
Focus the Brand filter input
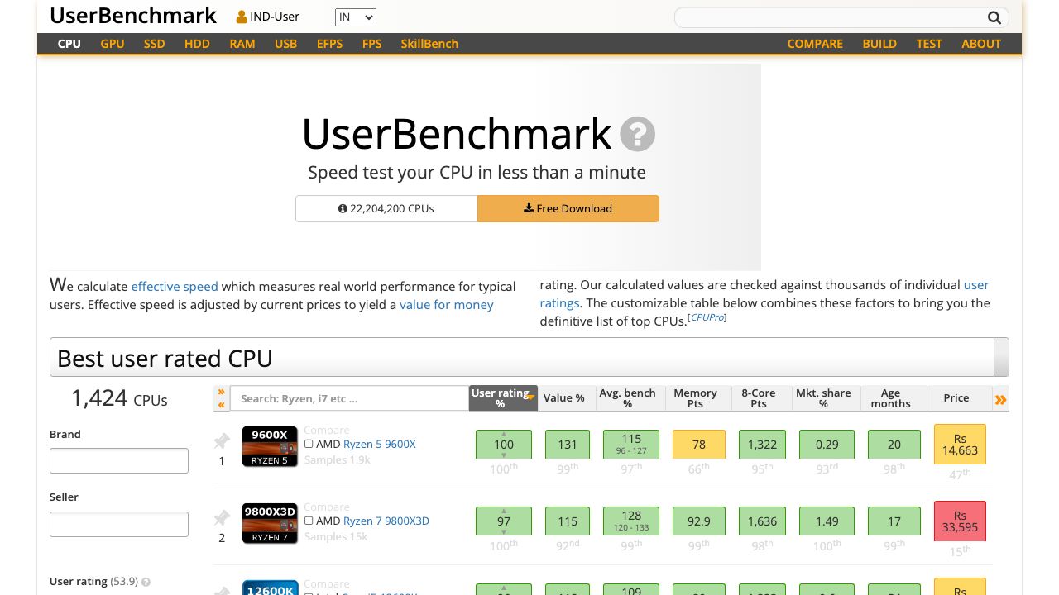[119, 461]
